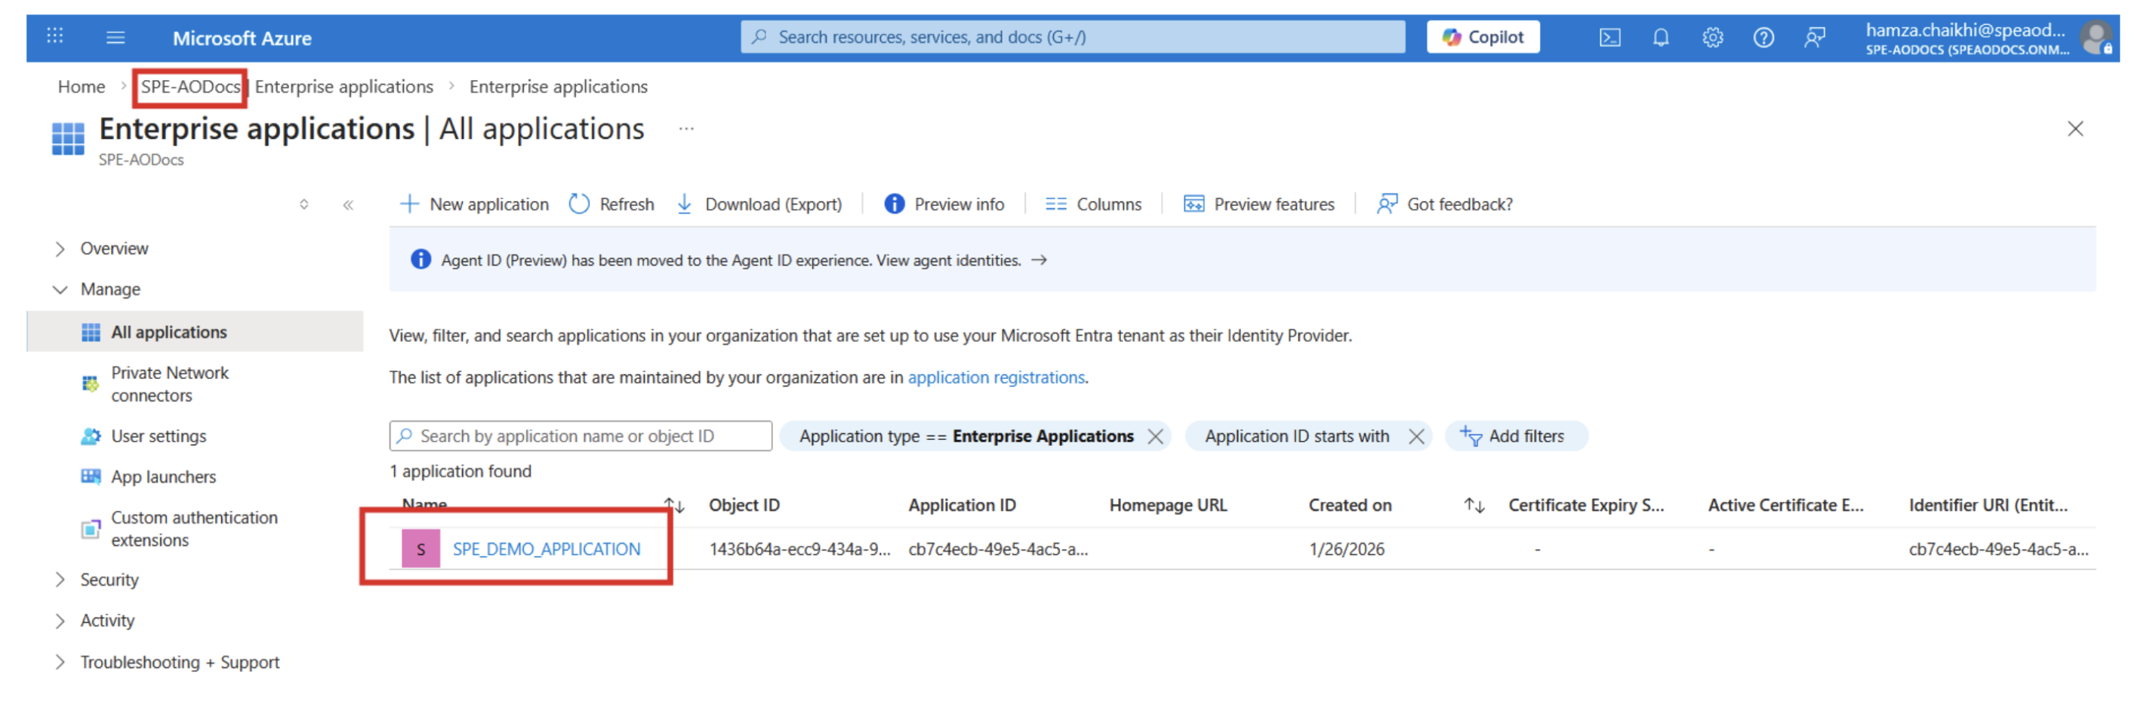Viewport: 2150px width, 711px height.
Task: Click the Application ID column header
Action: [x=962, y=506]
